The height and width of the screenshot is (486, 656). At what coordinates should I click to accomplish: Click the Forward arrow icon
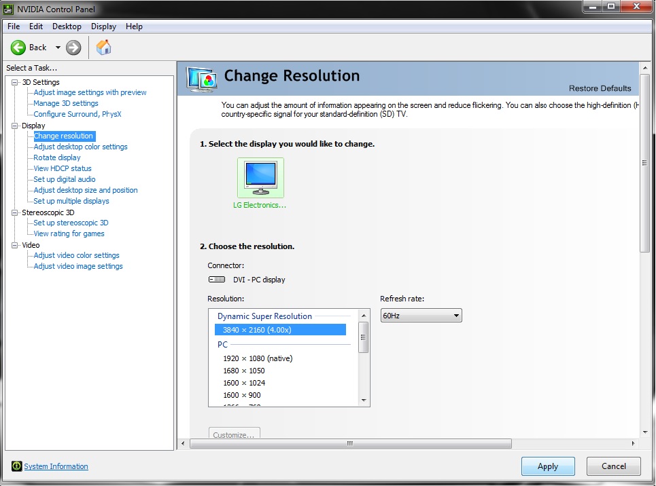click(x=73, y=48)
